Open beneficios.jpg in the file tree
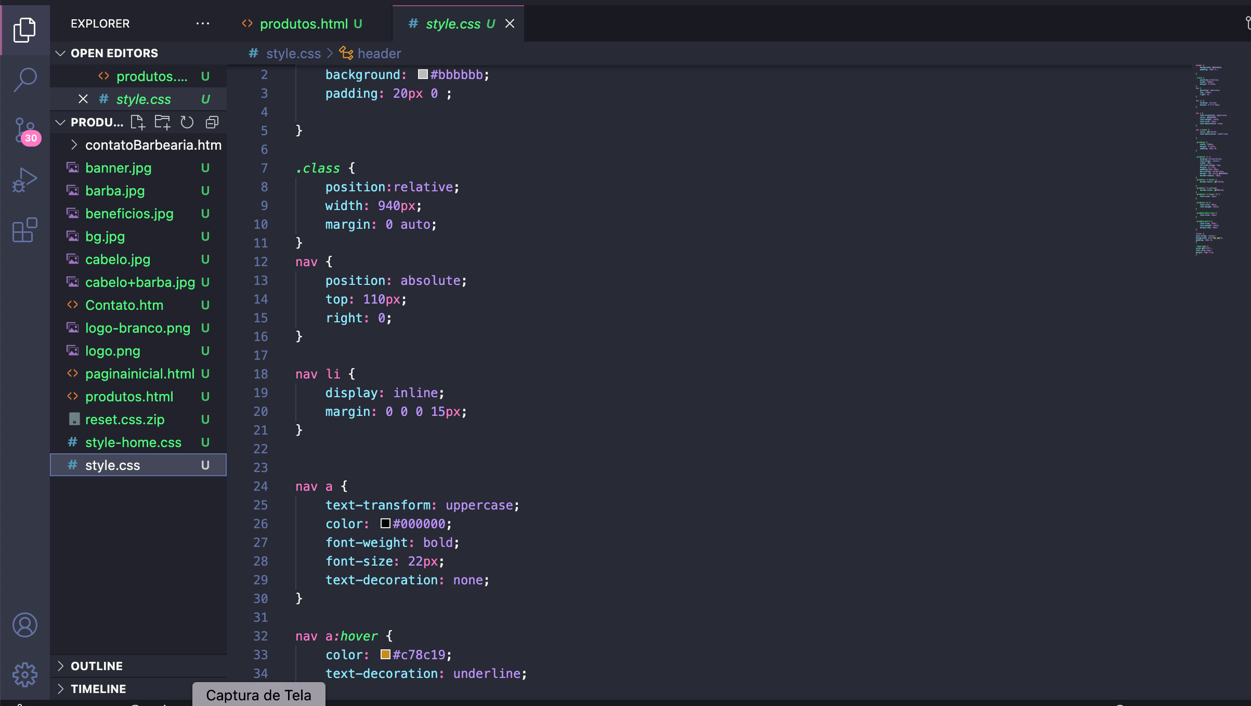 click(x=138, y=214)
